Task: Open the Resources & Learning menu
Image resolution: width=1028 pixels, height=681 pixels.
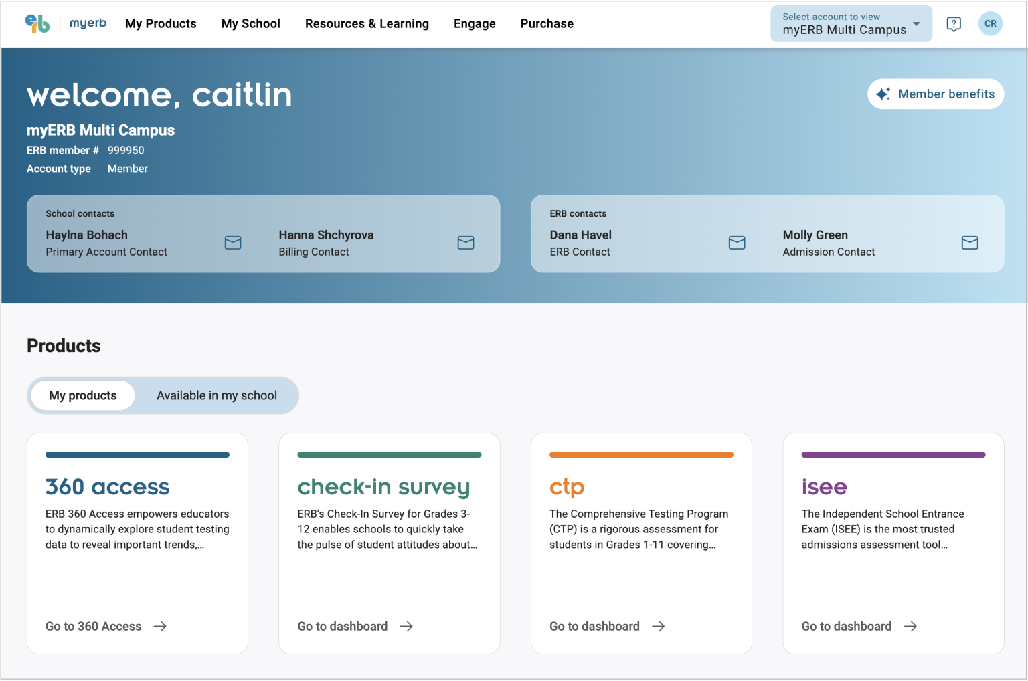Action: pos(367,24)
